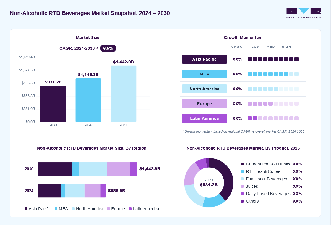Select the Asia Pacific region label
331x225 pixels.
pyautogui.click(x=204, y=59)
